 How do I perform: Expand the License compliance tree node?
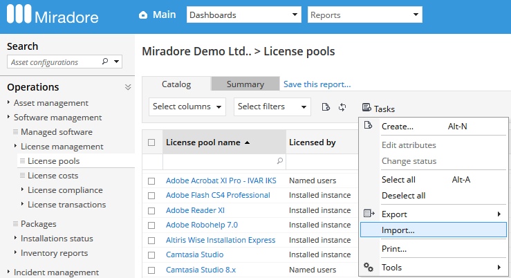click(22, 189)
